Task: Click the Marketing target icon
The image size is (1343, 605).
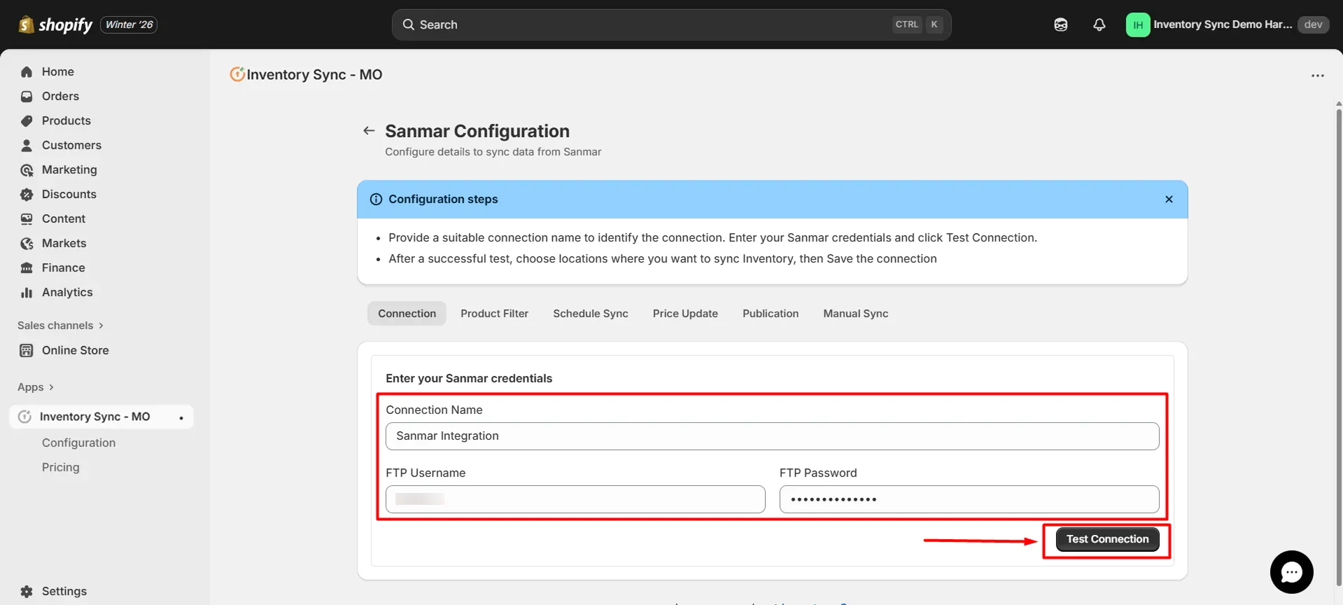Action: pyautogui.click(x=27, y=169)
